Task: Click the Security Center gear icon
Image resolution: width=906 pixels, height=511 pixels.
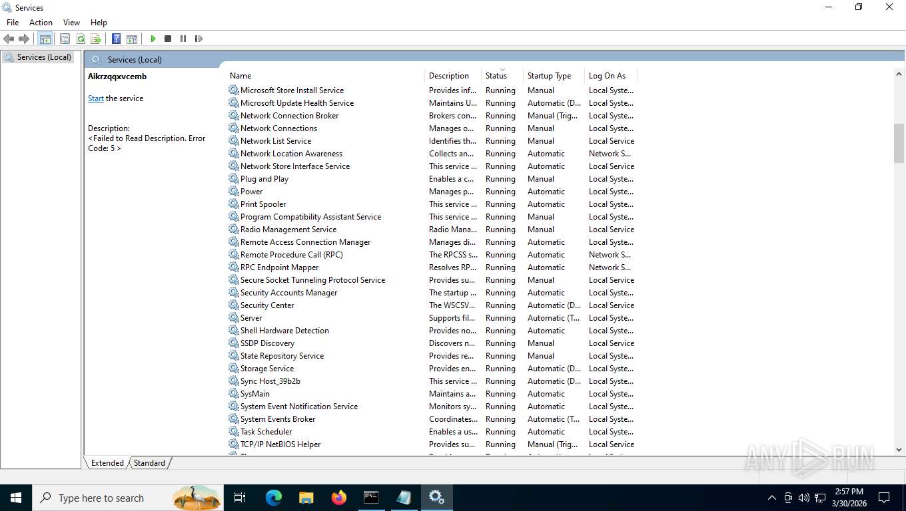Action: pos(233,305)
